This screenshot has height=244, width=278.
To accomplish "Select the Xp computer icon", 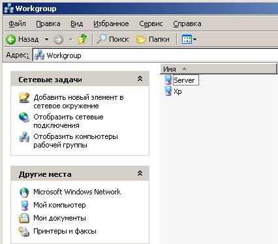I will pyautogui.click(x=168, y=91).
